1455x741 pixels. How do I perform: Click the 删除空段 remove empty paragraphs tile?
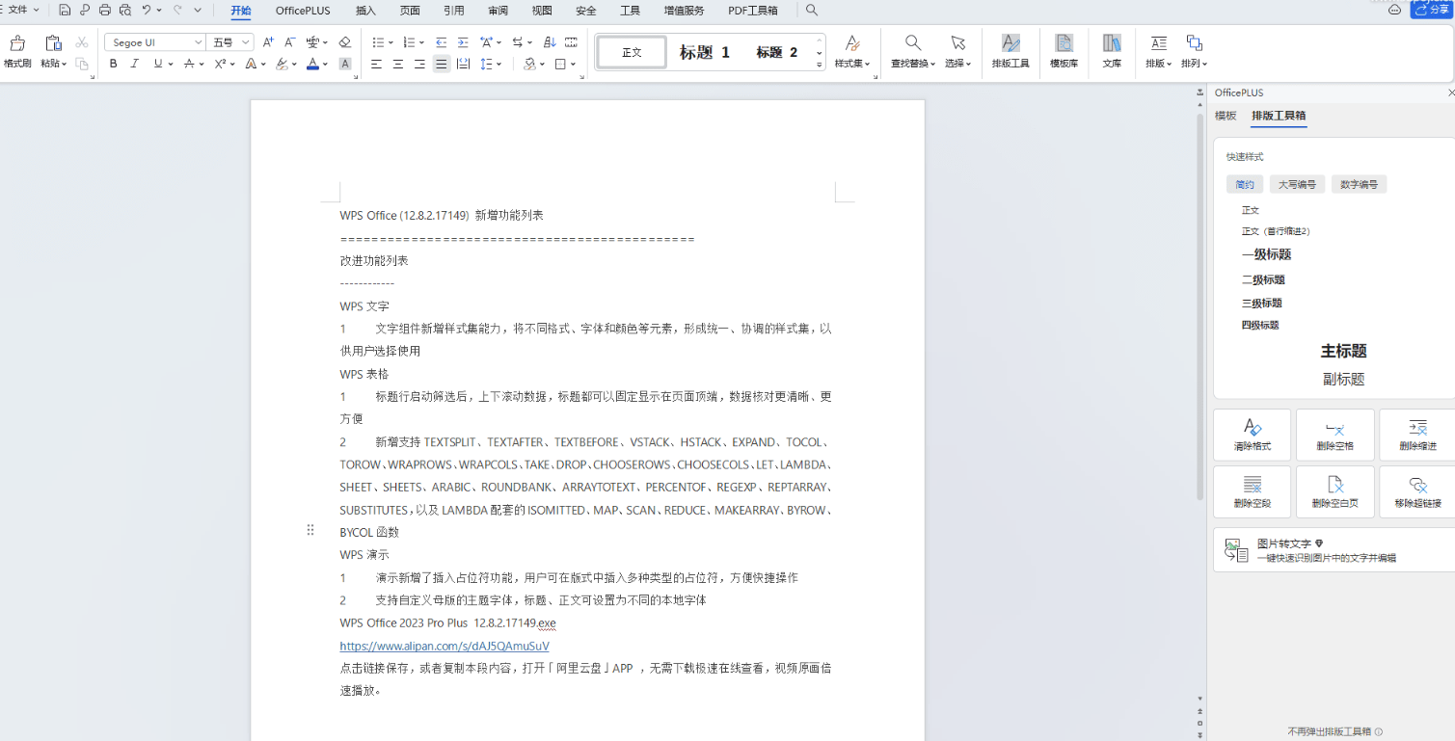pyautogui.click(x=1252, y=491)
